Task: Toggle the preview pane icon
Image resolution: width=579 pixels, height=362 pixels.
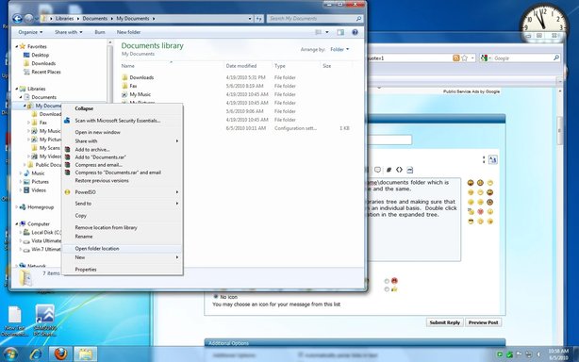Action: pyautogui.click(x=340, y=32)
